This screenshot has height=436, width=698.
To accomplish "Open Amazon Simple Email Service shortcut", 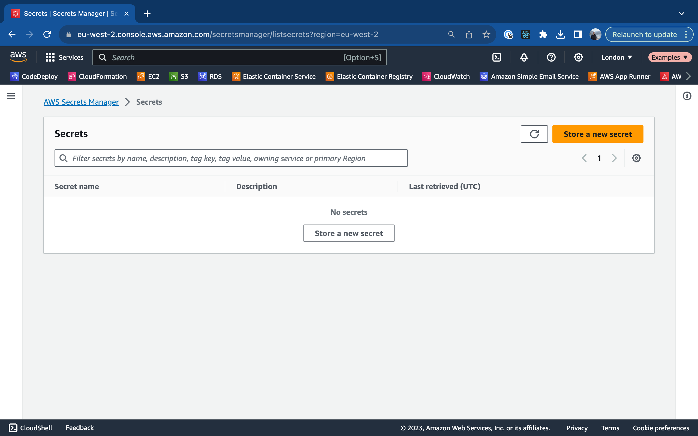I will click(529, 76).
